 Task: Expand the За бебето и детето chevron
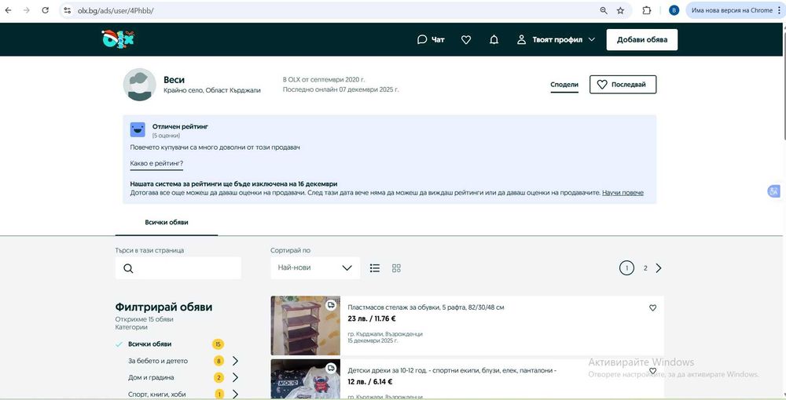point(235,361)
